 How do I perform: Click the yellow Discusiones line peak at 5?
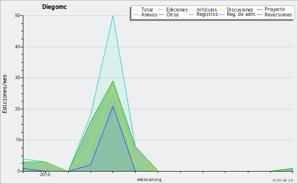coord(135,156)
